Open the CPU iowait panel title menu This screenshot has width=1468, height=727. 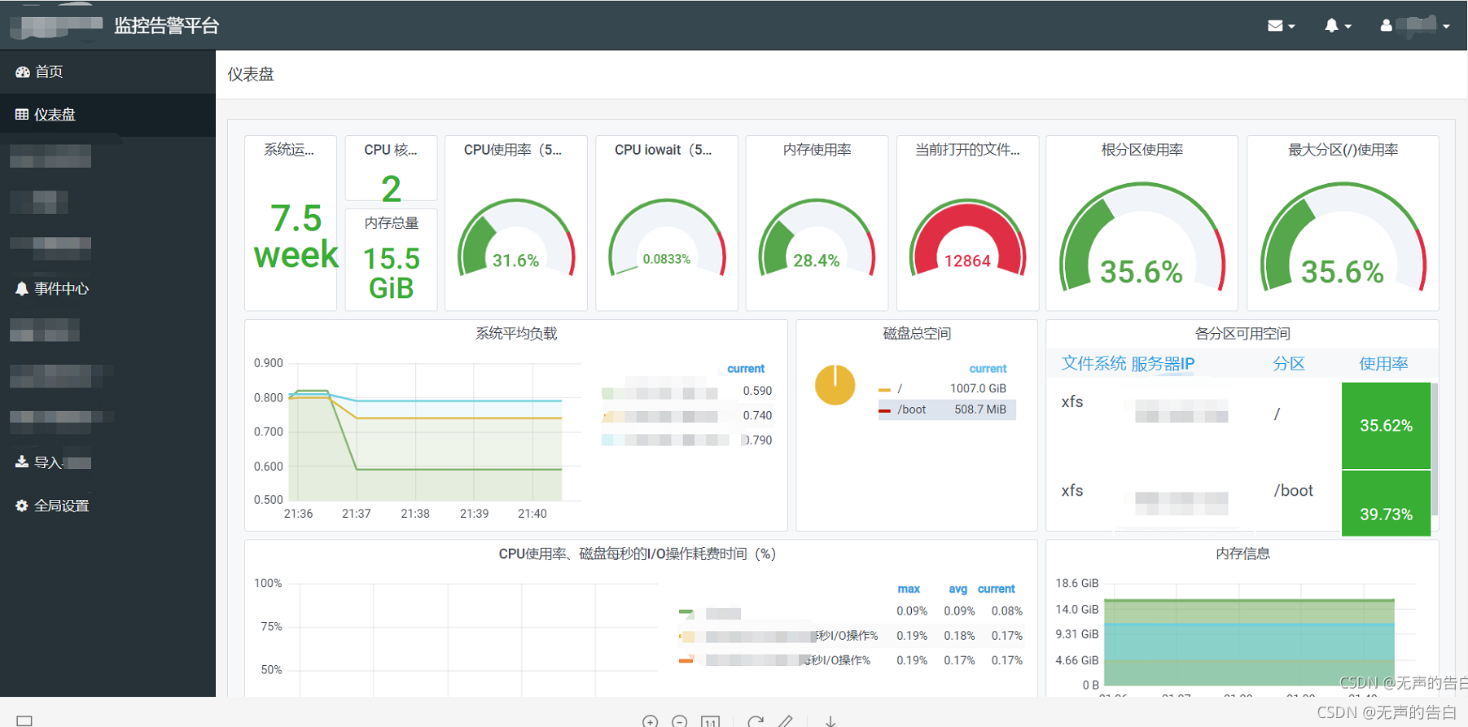664,150
